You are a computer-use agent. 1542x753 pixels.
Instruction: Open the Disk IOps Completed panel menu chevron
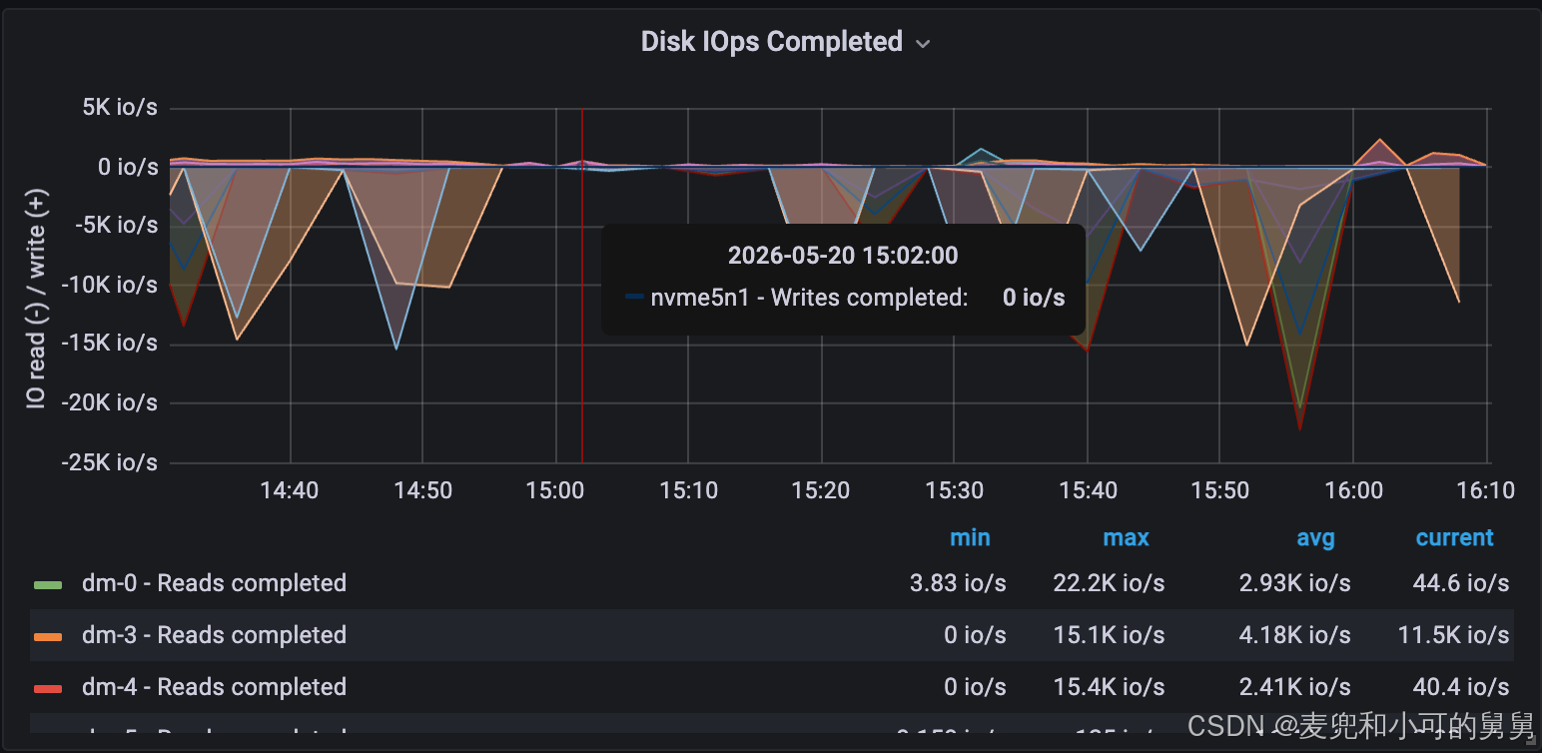coord(923,44)
